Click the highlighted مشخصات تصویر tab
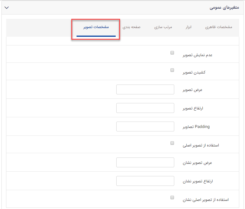 tap(95, 27)
